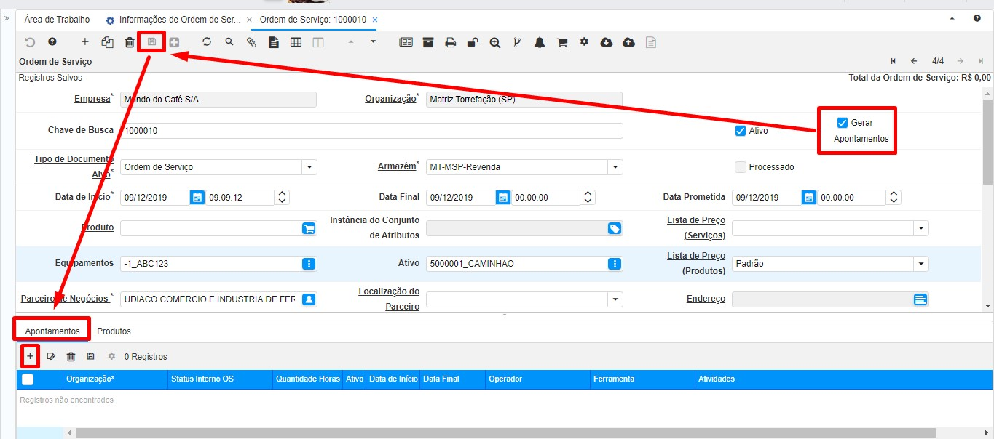Click the magnifier search icon in toolbar
994x439 pixels.
[229, 42]
